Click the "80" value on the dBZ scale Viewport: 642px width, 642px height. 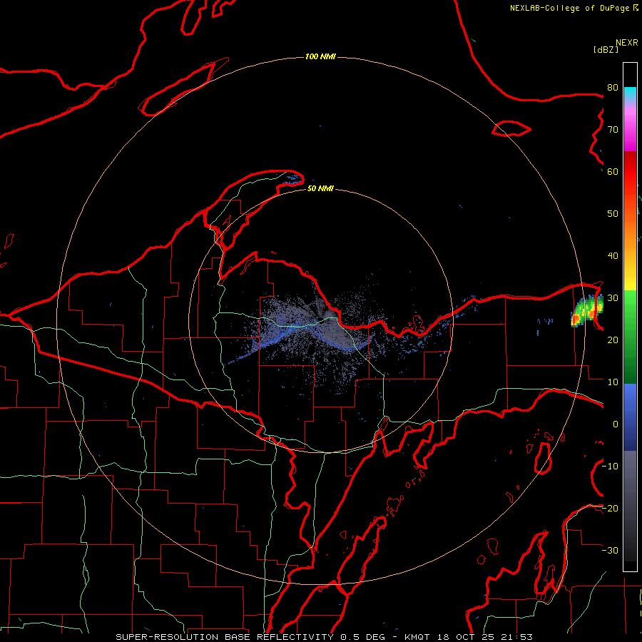pos(613,88)
